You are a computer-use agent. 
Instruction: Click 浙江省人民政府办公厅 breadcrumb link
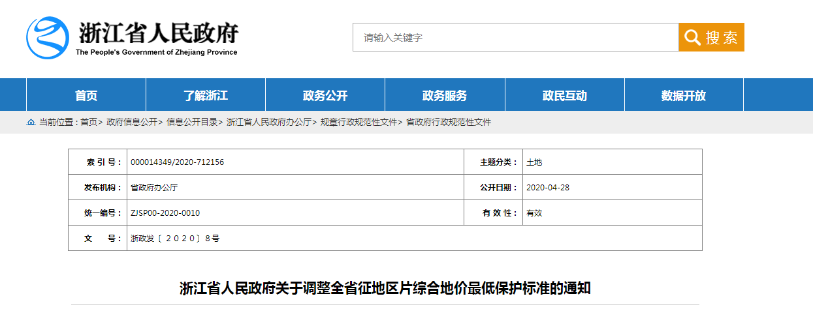click(x=268, y=122)
